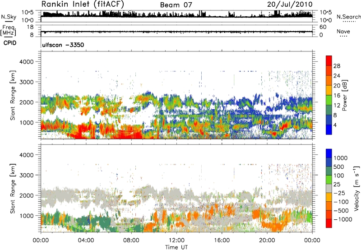This screenshot has width=361, height=250.
Task: Click the '12:00' time axis tick label
Action: (176, 241)
